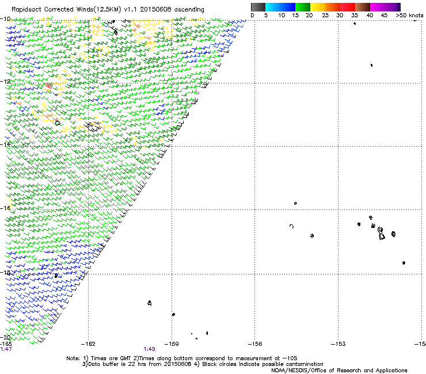The width and height of the screenshot is (426, 374).
Task: Click the dark purple >50 knots swatch
Action: tap(399, 7)
